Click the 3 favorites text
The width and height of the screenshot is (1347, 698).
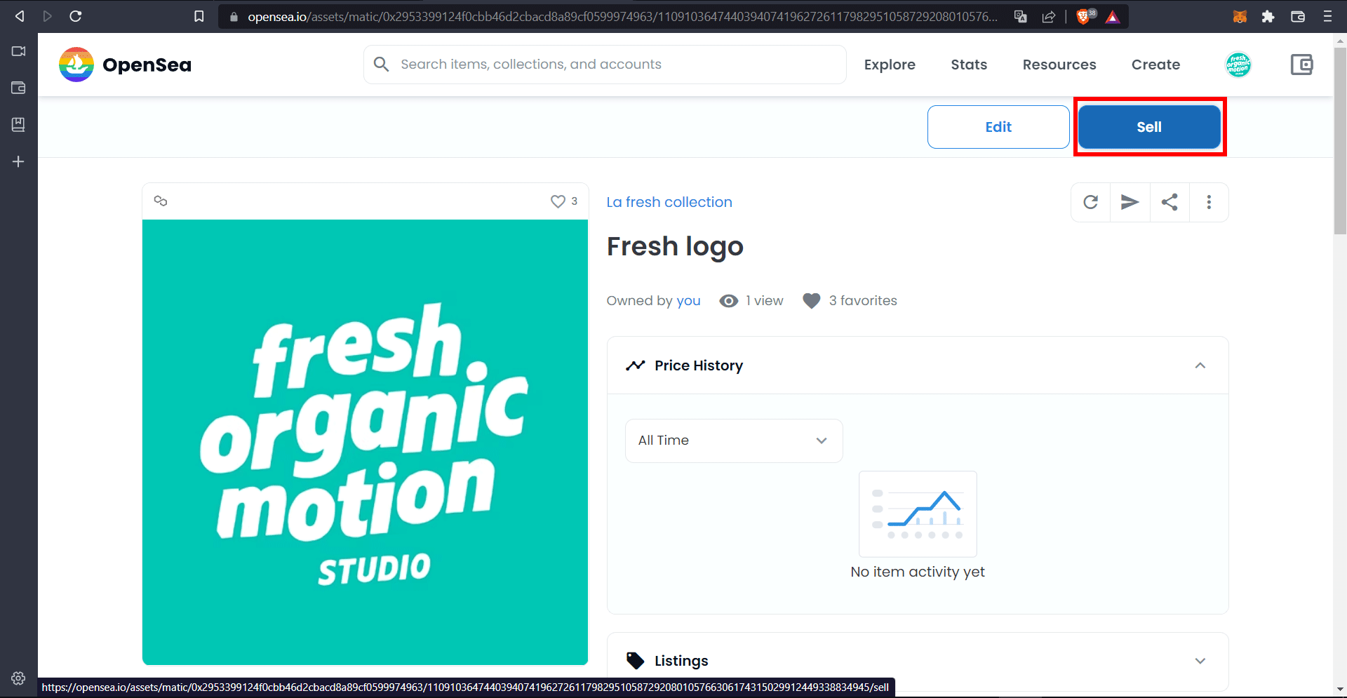863,301
